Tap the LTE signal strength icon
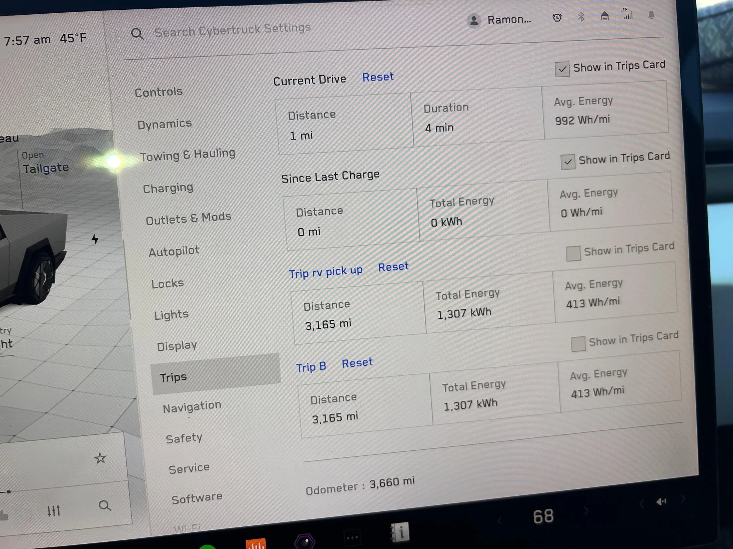This screenshot has width=733, height=549. (x=628, y=14)
